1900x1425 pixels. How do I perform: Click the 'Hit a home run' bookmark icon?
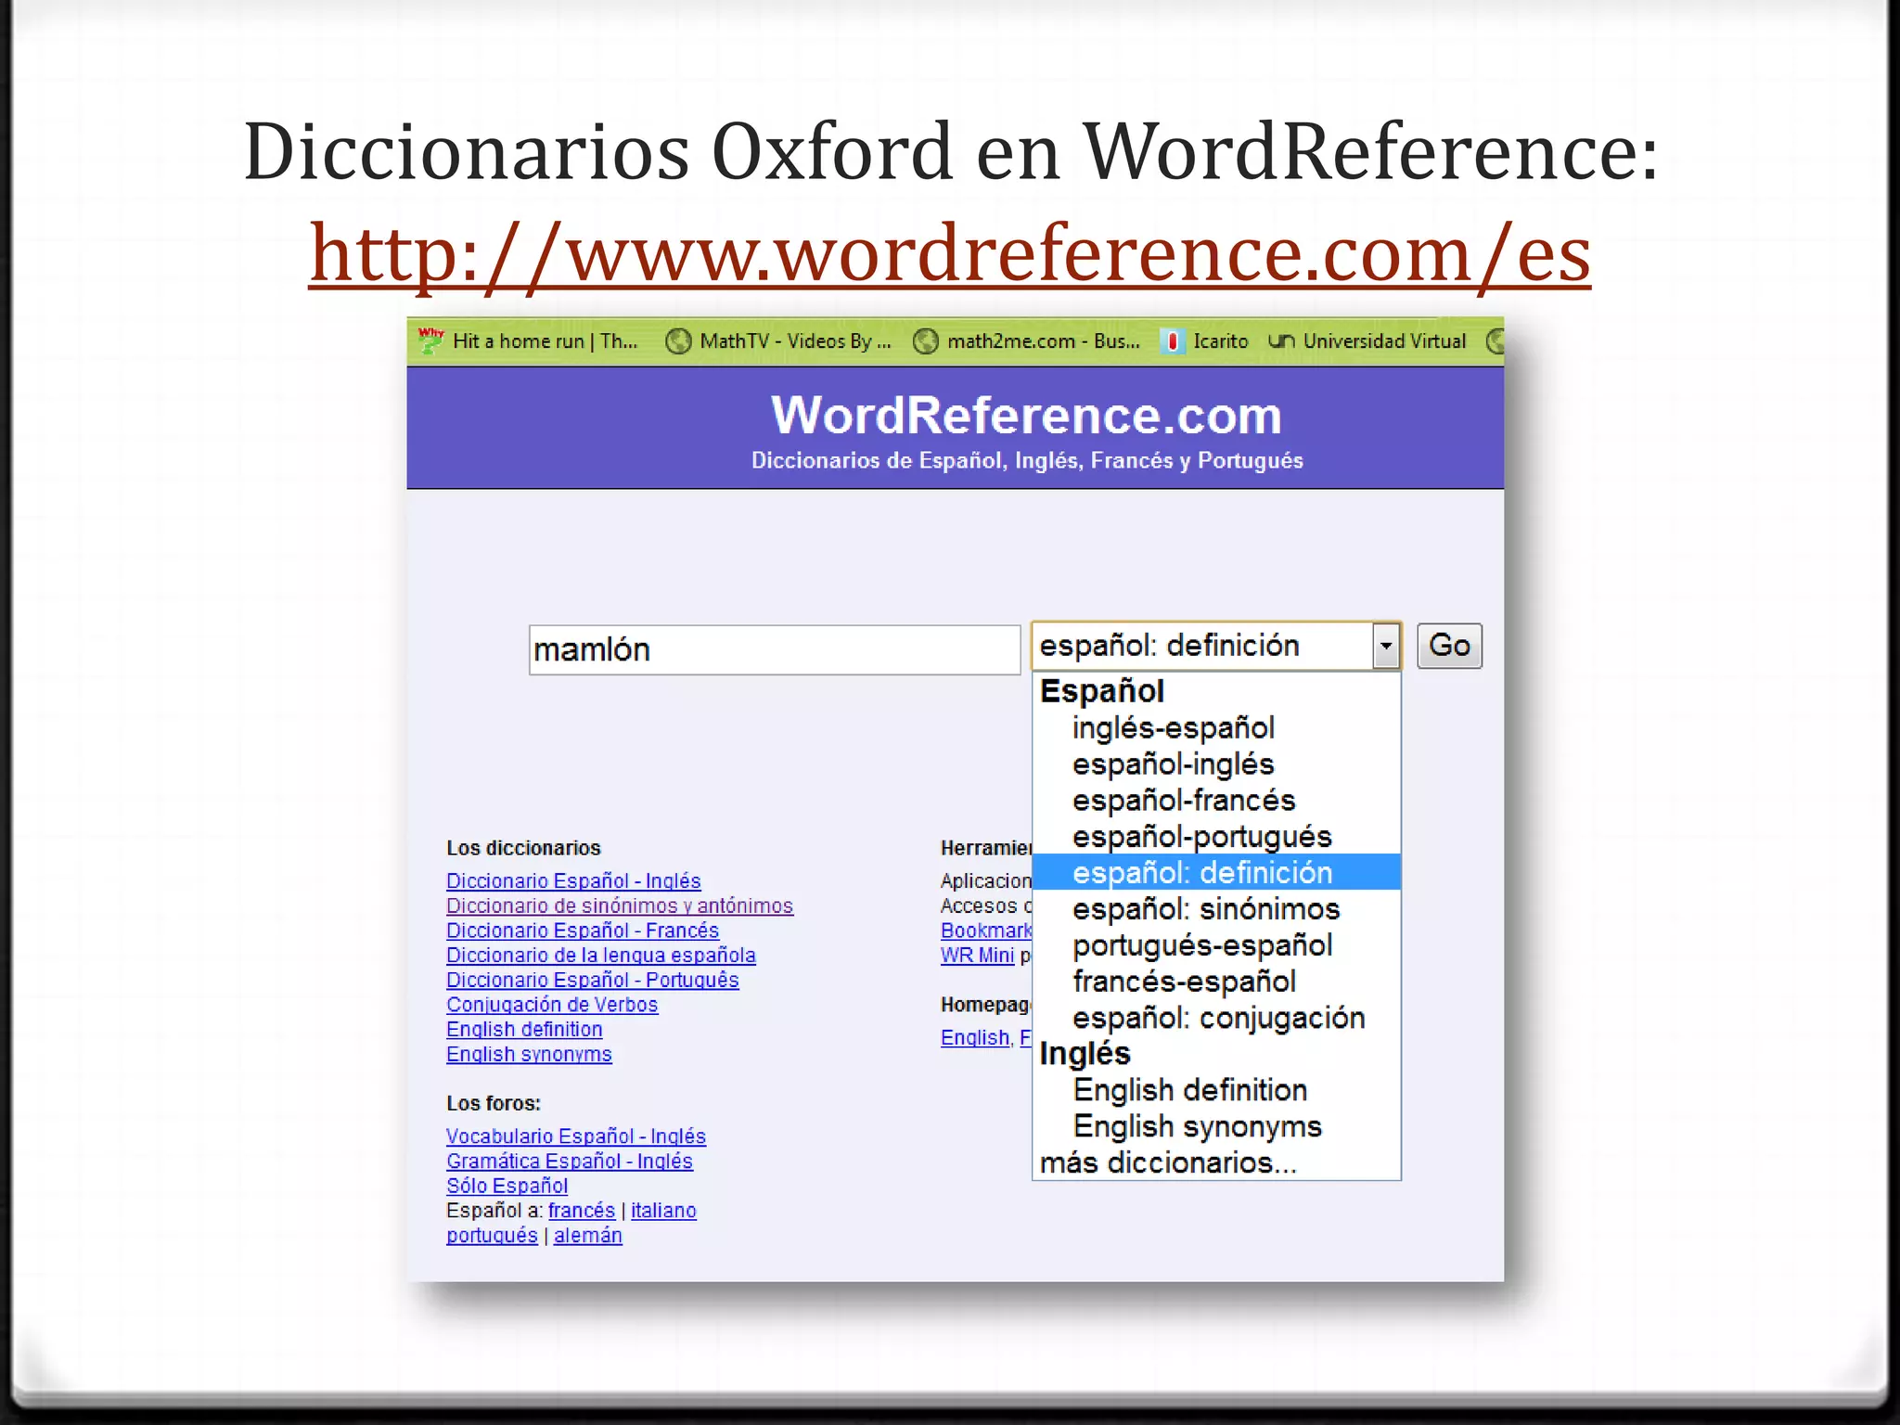(x=430, y=340)
